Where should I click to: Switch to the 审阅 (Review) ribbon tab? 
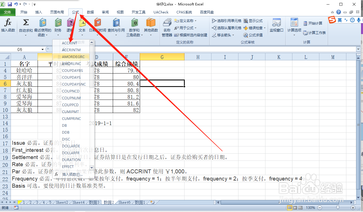pos(105,12)
